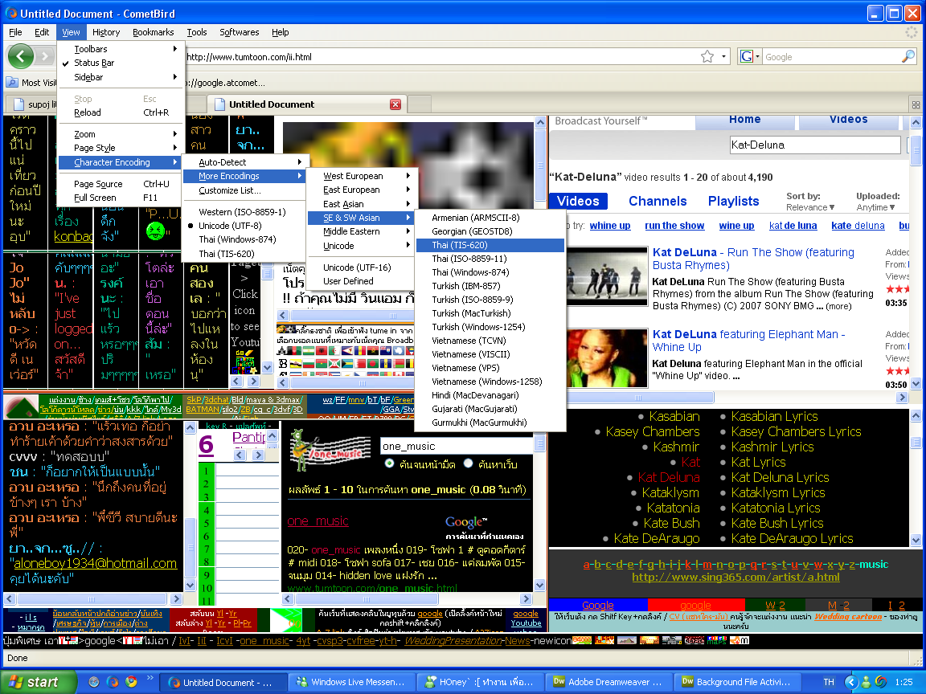Screen dimensions: 926x694
Task: Toggle Status Bar in the View menu
Action: (94, 63)
